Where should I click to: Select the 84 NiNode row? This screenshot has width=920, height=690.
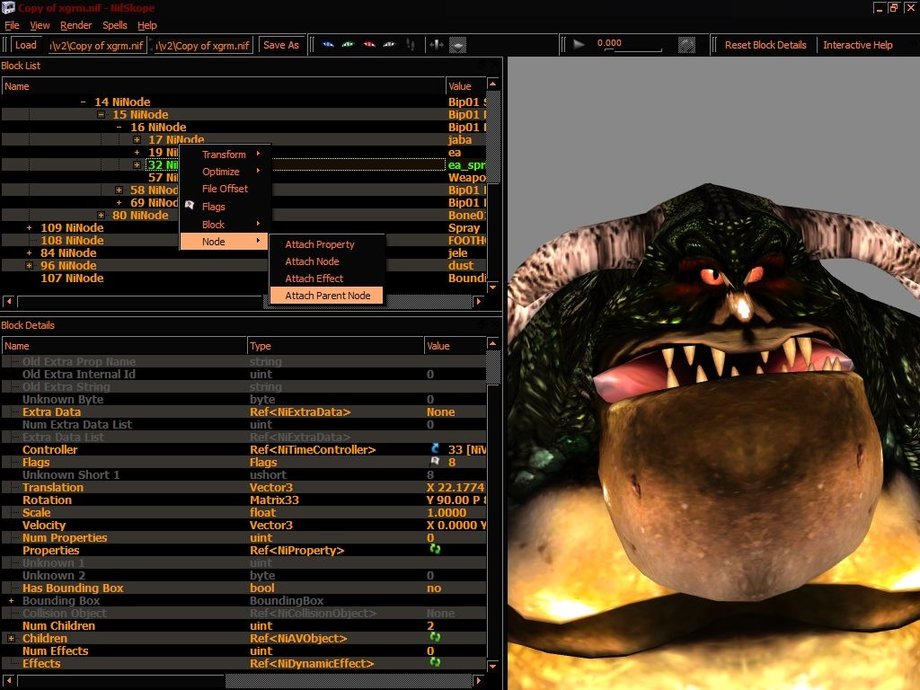click(243, 252)
